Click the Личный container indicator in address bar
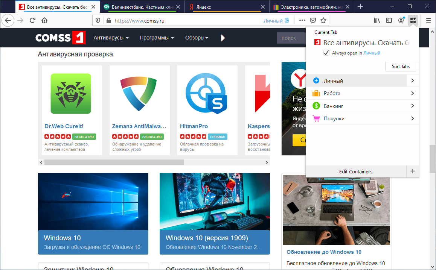This screenshot has width=436, height=270. (276, 21)
